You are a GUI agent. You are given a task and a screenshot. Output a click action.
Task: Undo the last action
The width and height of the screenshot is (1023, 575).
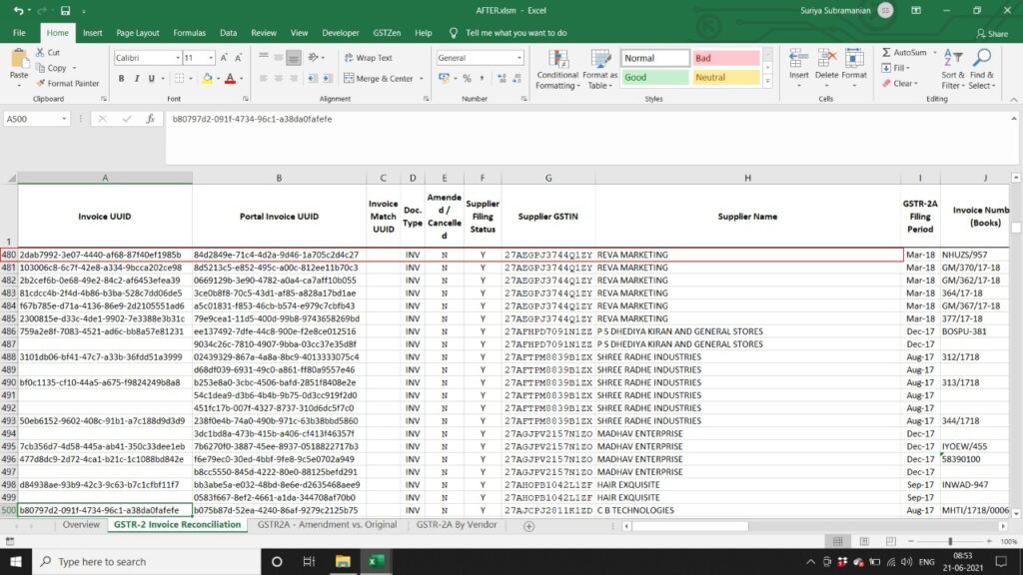tap(18, 10)
